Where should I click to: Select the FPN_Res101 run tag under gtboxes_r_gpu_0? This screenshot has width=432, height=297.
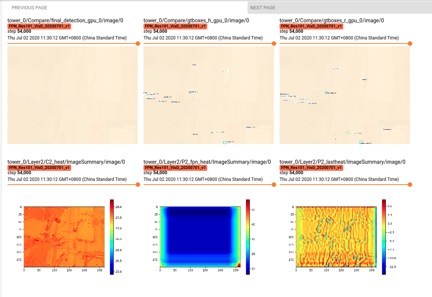(311, 26)
